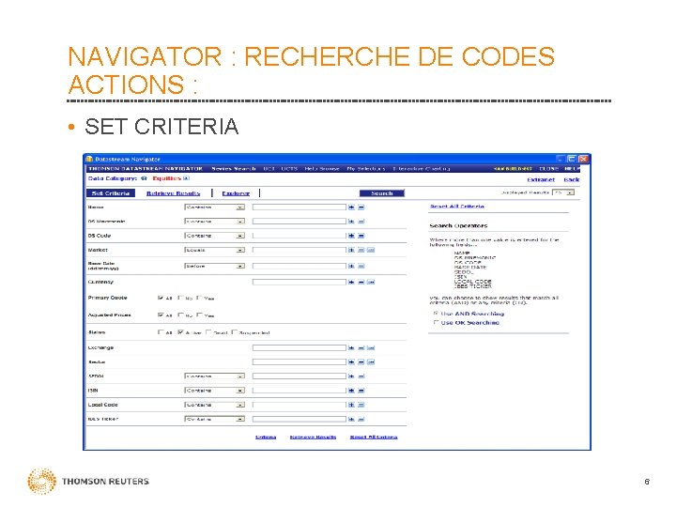Switch to Set Criteria tab
Viewport: 676px width, 507px height.
[111, 193]
